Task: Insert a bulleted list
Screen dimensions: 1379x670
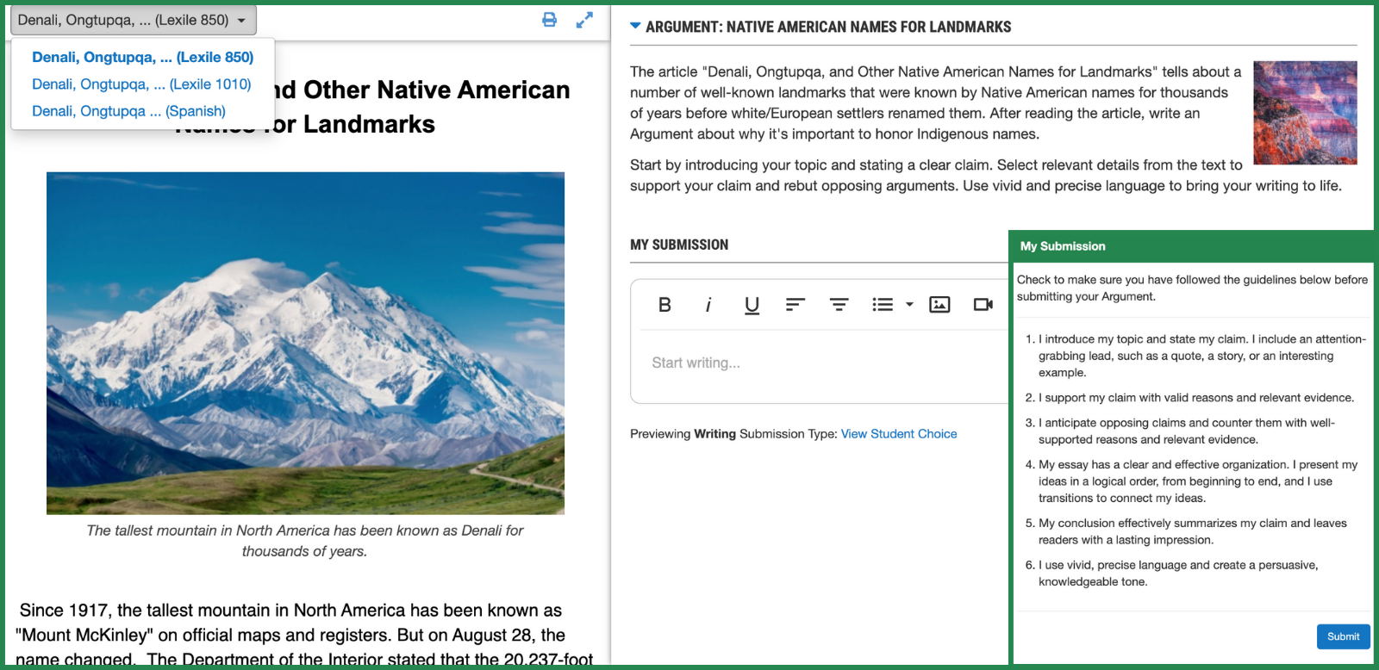Action: coord(883,304)
